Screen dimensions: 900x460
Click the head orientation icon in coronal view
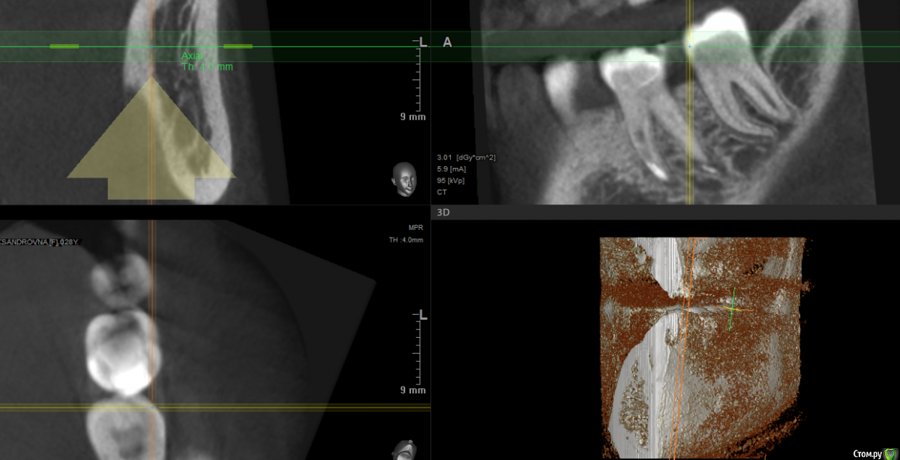click(403, 180)
